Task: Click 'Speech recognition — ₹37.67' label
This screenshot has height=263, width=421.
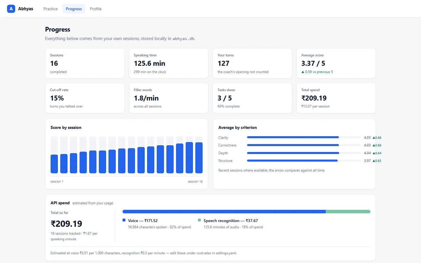Action: [231, 221]
